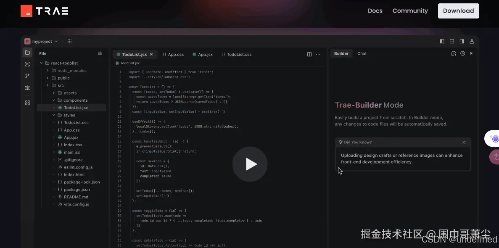499x248 pixels.
Task: Open the file explorer sidebar icon
Action: point(27,53)
